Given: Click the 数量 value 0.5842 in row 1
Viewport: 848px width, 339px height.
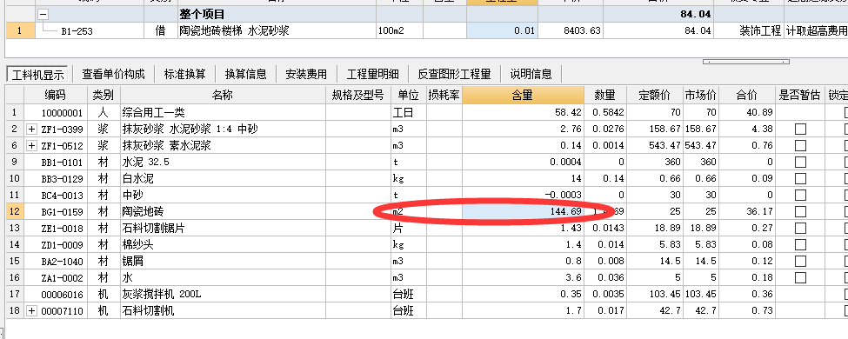Looking at the screenshot, I should coord(604,113).
